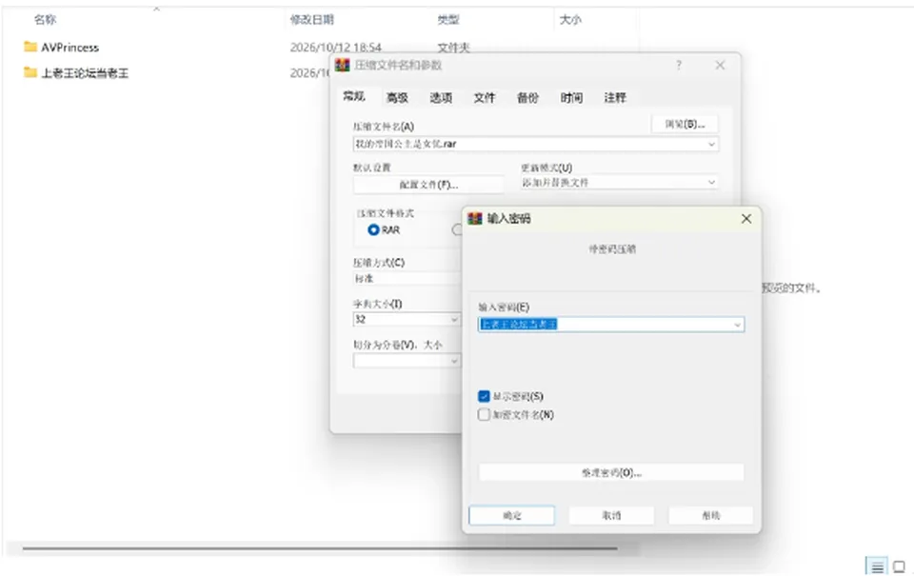Click the 帮助 help button in password dialog

pos(710,515)
